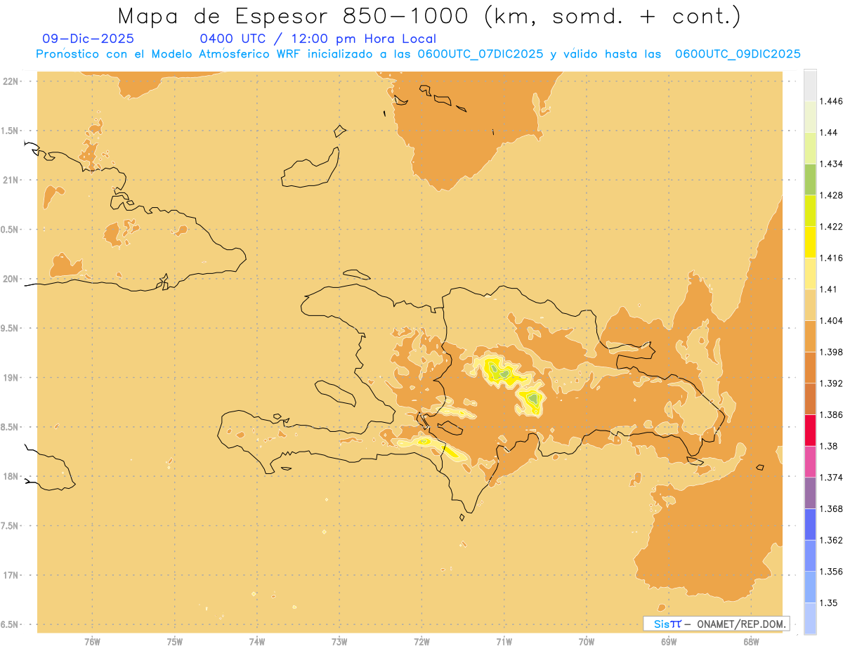The height and width of the screenshot is (651, 843).
Task: Click the legend value '1.422'
Action: coord(831,226)
